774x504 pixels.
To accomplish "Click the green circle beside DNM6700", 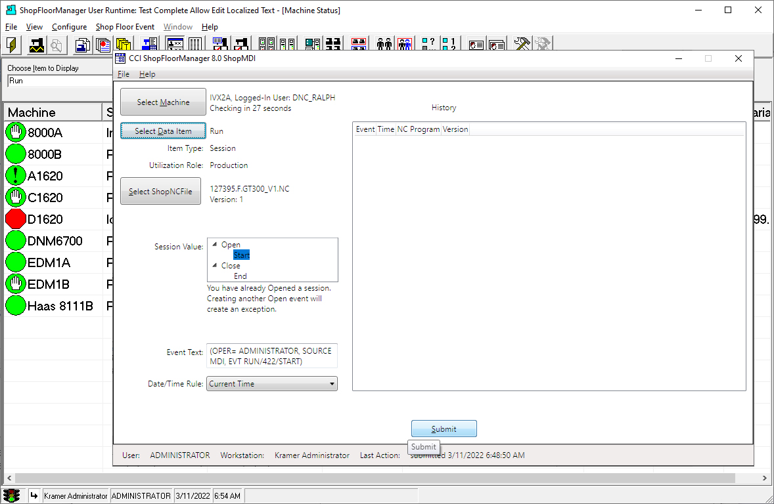I will point(15,241).
